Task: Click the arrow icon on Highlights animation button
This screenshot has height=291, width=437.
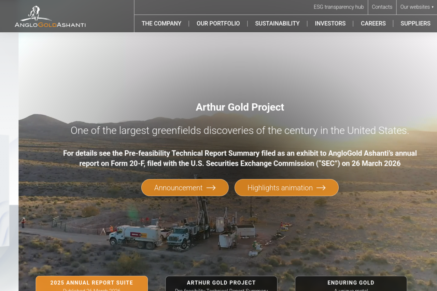Action: pyautogui.click(x=321, y=188)
